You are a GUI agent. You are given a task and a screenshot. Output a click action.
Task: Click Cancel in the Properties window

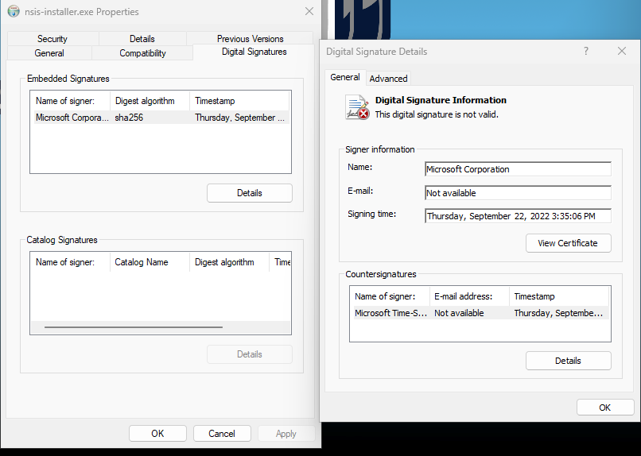[222, 434]
